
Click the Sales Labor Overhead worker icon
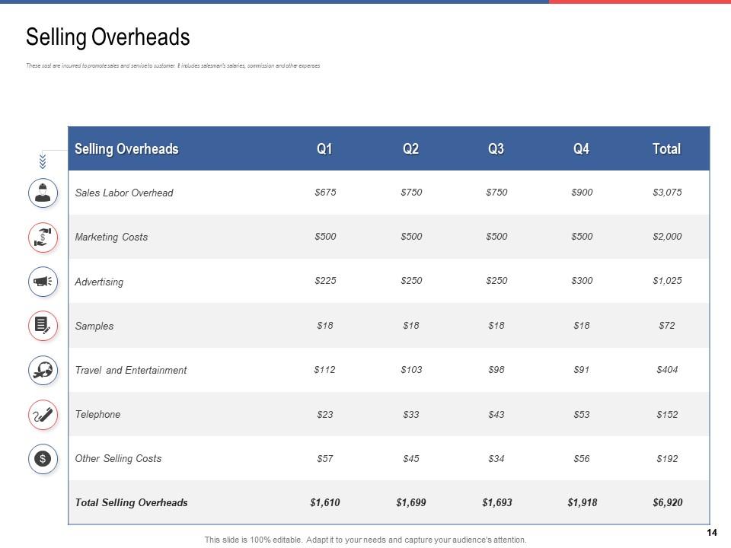tap(43, 193)
